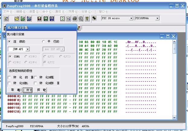Open data file folder icon marked D
Viewport: 188px width, 131px height.
point(29,19)
